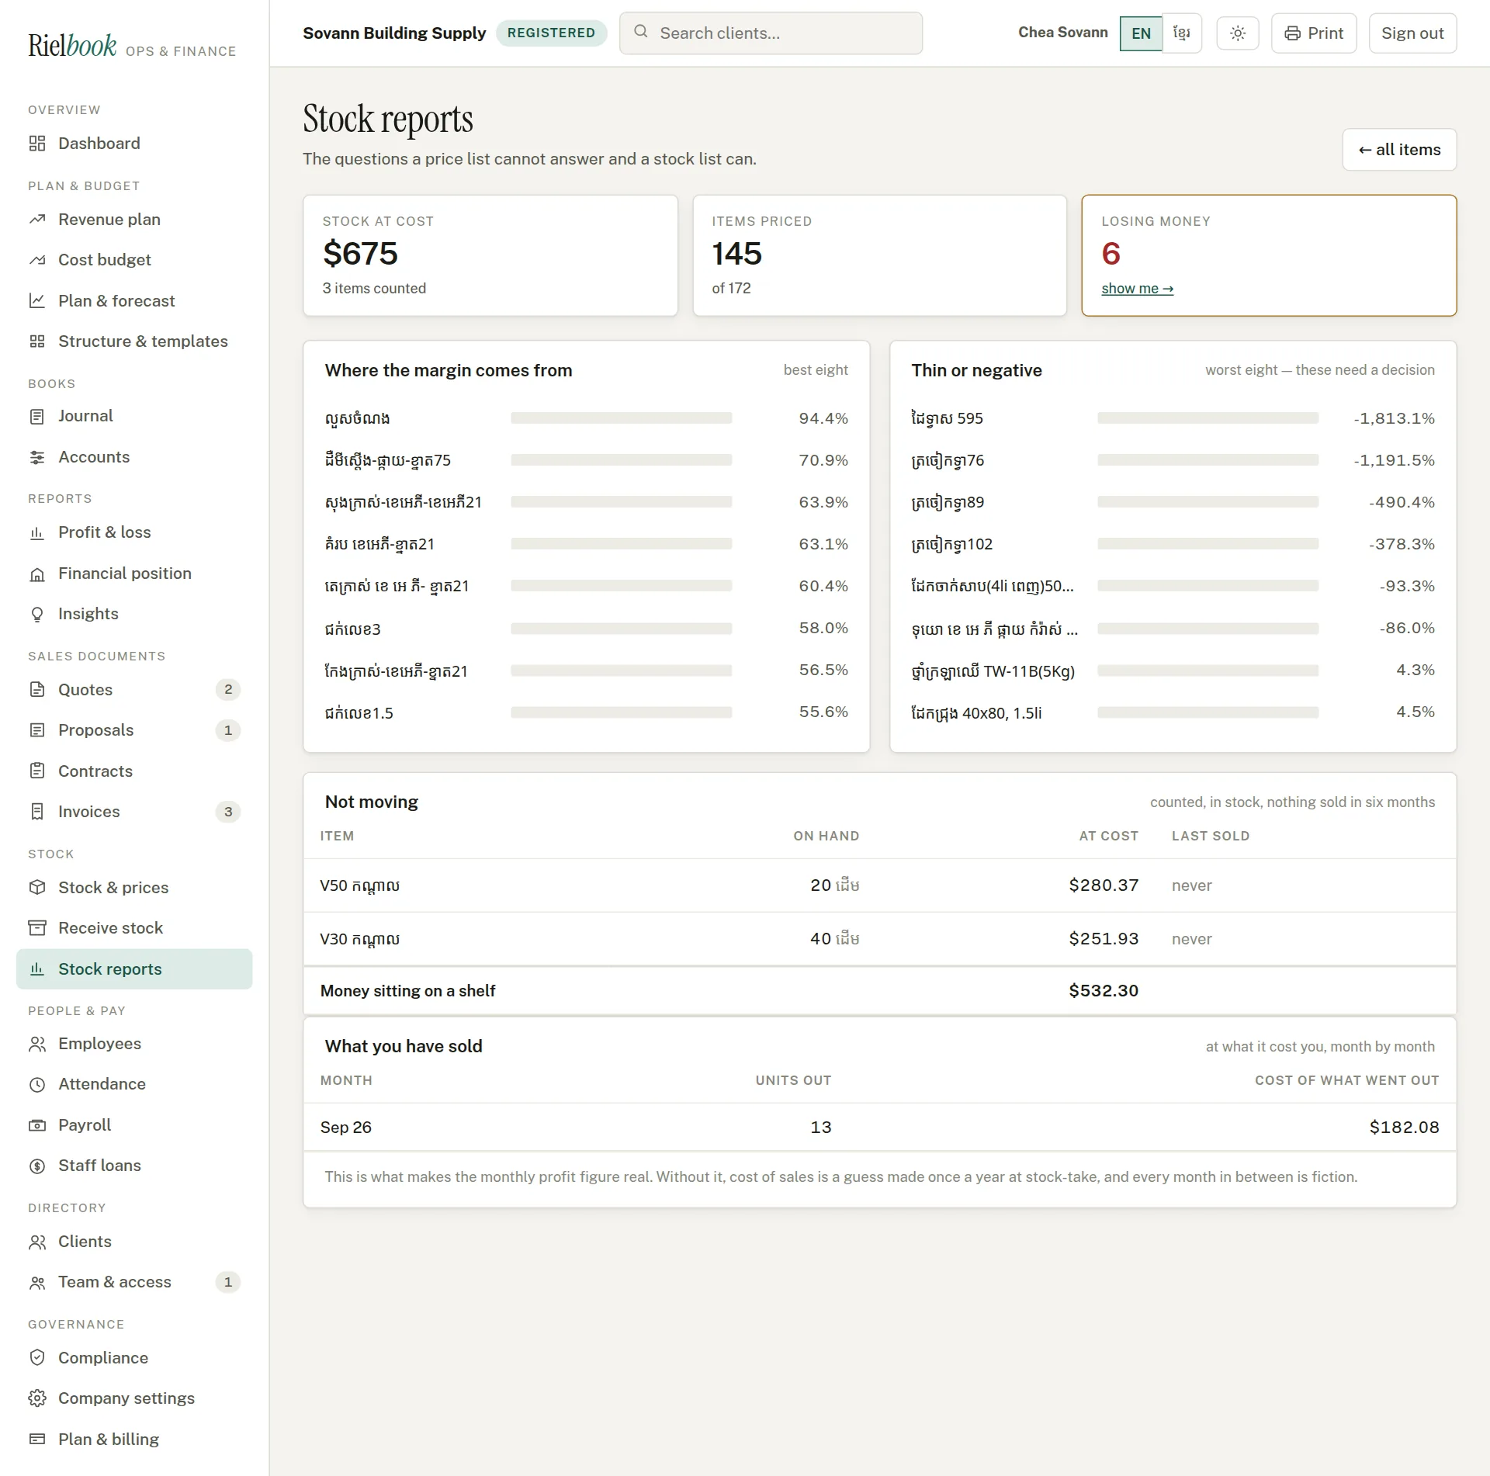Image resolution: width=1490 pixels, height=1476 pixels.
Task: Open Stock reports in sidebar
Action: pyautogui.click(x=134, y=968)
